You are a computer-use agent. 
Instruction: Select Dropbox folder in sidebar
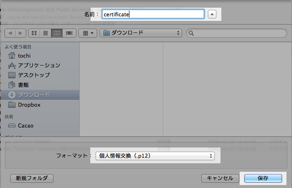pos(40,104)
